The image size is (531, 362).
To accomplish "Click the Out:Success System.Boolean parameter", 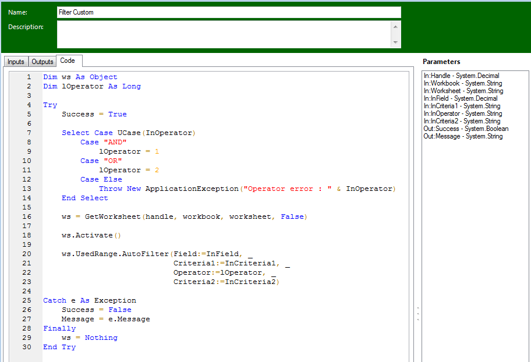I will pyautogui.click(x=466, y=129).
